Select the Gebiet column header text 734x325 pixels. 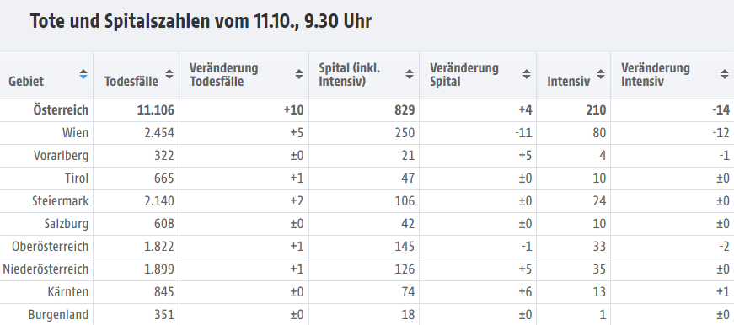(26, 82)
